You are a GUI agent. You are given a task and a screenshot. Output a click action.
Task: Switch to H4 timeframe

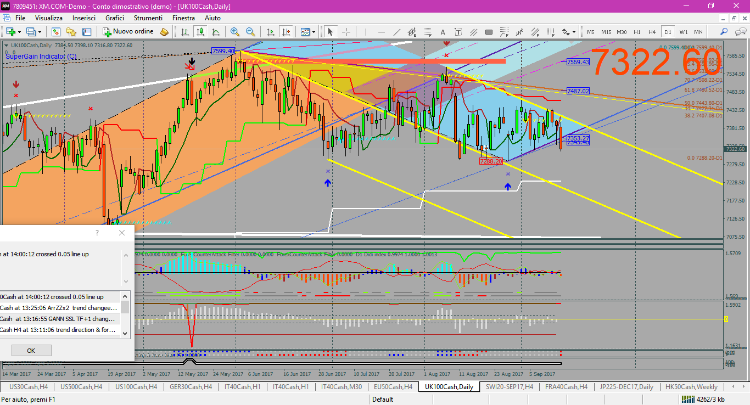click(652, 32)
